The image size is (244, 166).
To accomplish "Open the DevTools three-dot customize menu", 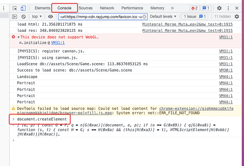I will click(228, 8).
